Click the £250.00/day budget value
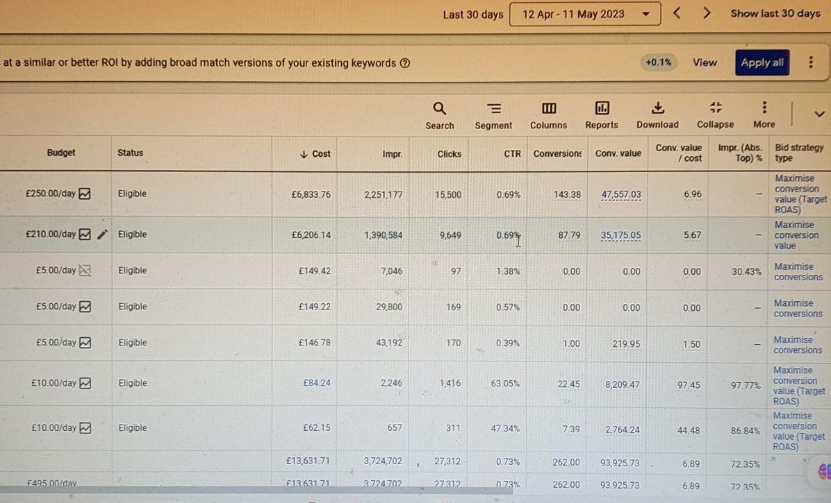Screen dimensions: 831x503 (x=50, y=194)
